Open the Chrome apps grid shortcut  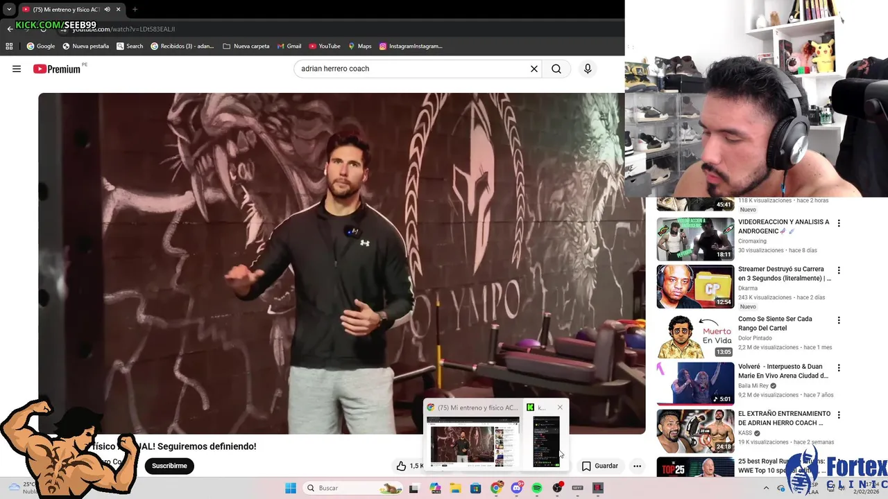coord(9,46)
